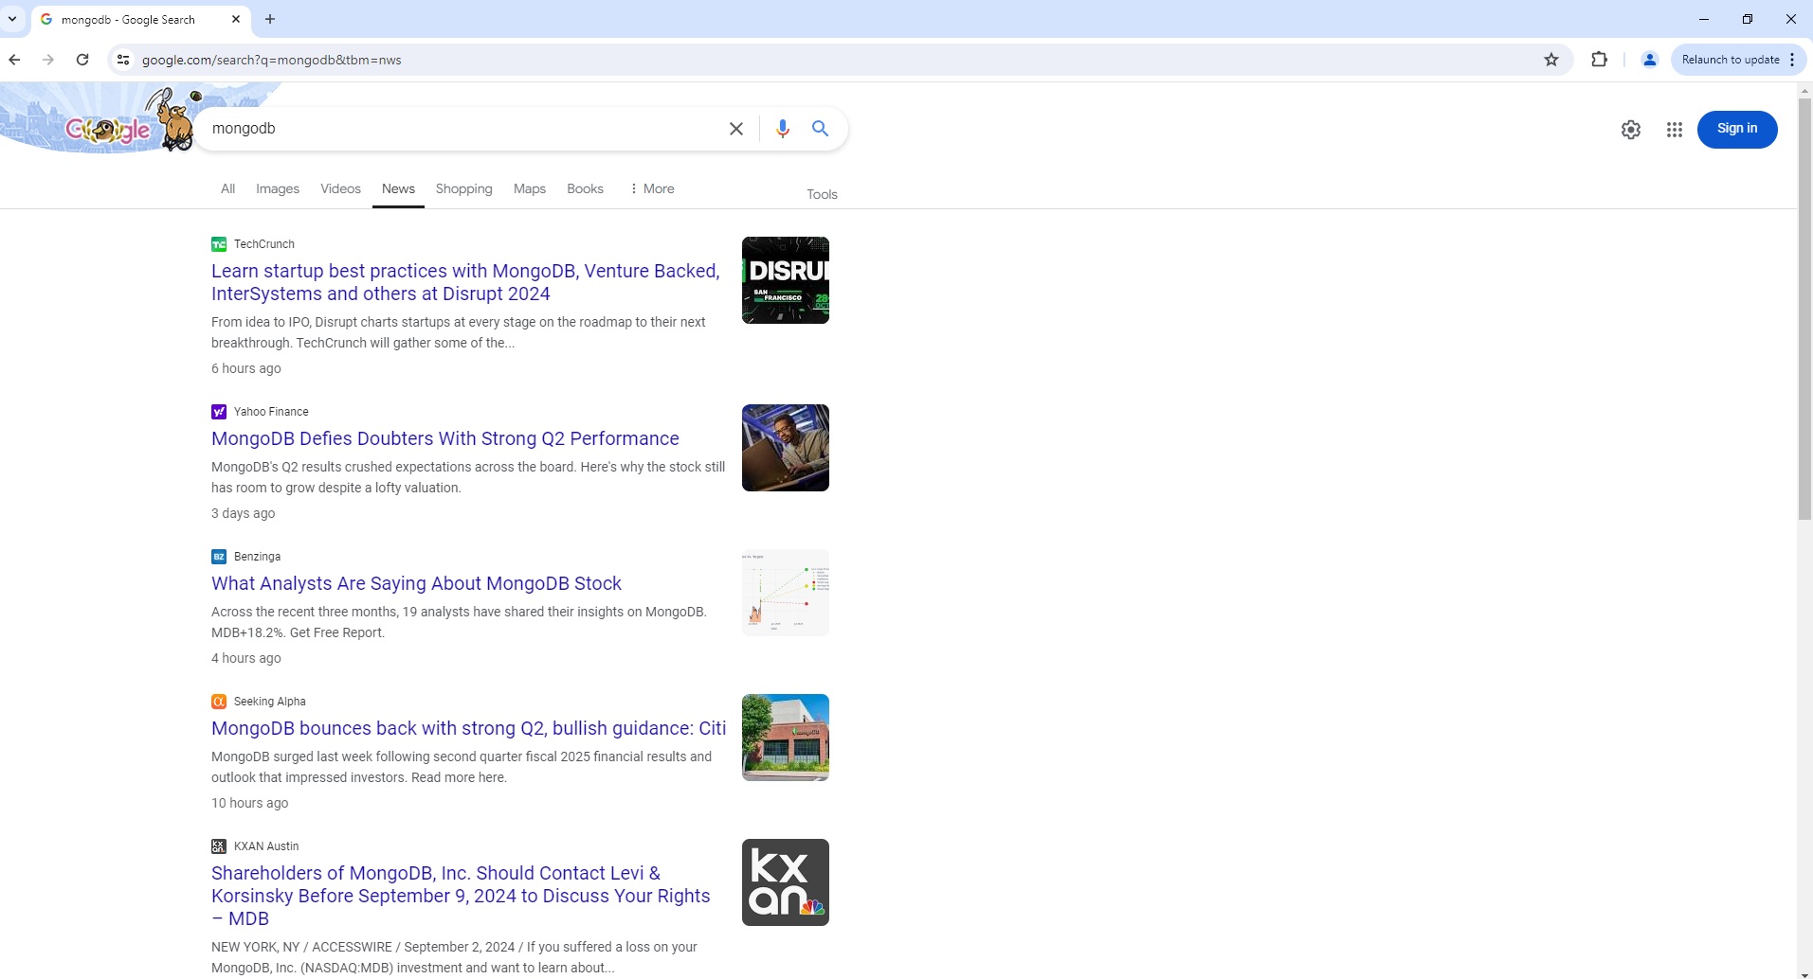Clear the search query using the X icon
Screen dimensions: 1813x979
(x=737, y=128)
